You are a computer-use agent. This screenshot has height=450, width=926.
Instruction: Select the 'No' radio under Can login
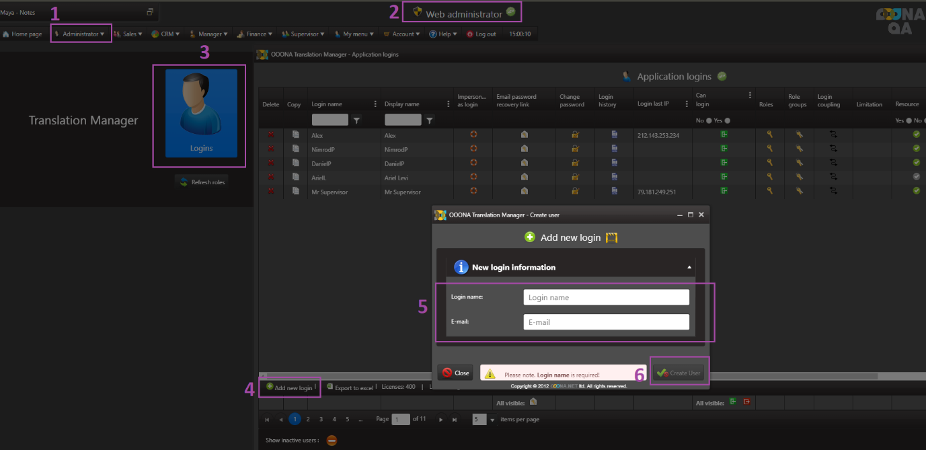pyautogui.click(x=708, y=120)
